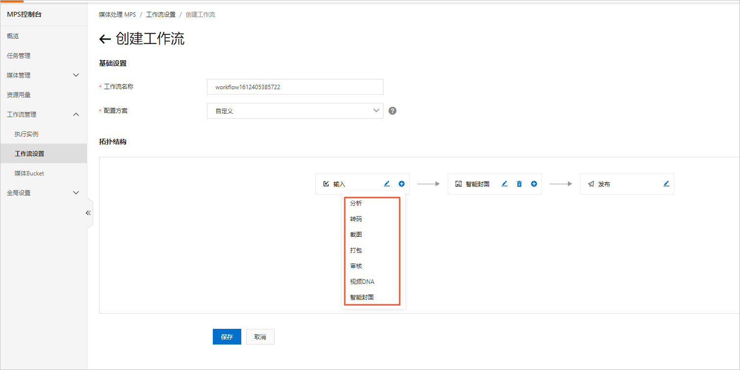Click the 取消 button
Image resolution: width=740 pixels, height=370 pixels.
(260, 337)
